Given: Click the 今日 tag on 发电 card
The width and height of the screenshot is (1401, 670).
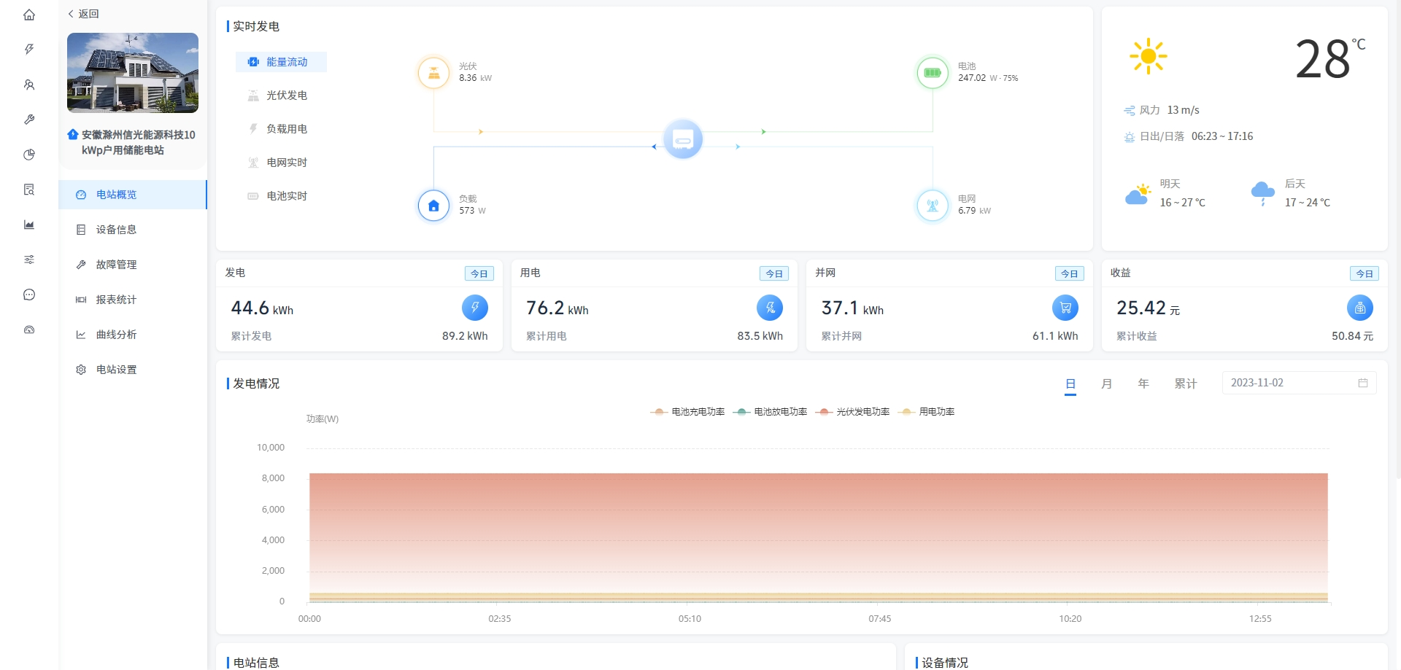Looking at the screenshot, I should tap(479, 273).
